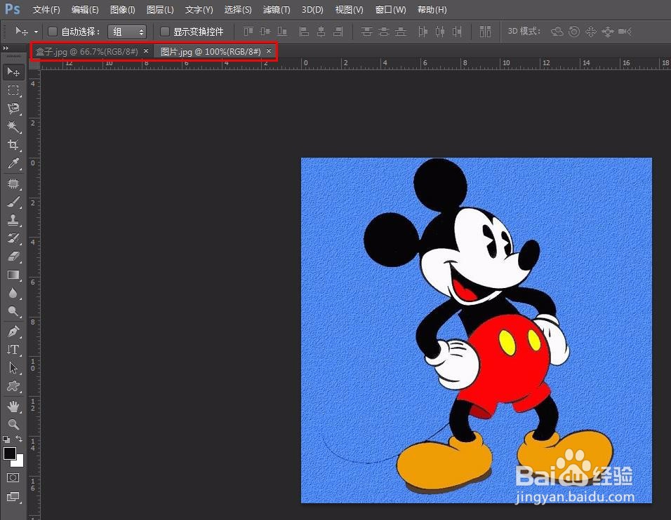Viewport: 671px width, 520px height.
Task: Close the 图片.jpg document tab
Action: (269, 51)
